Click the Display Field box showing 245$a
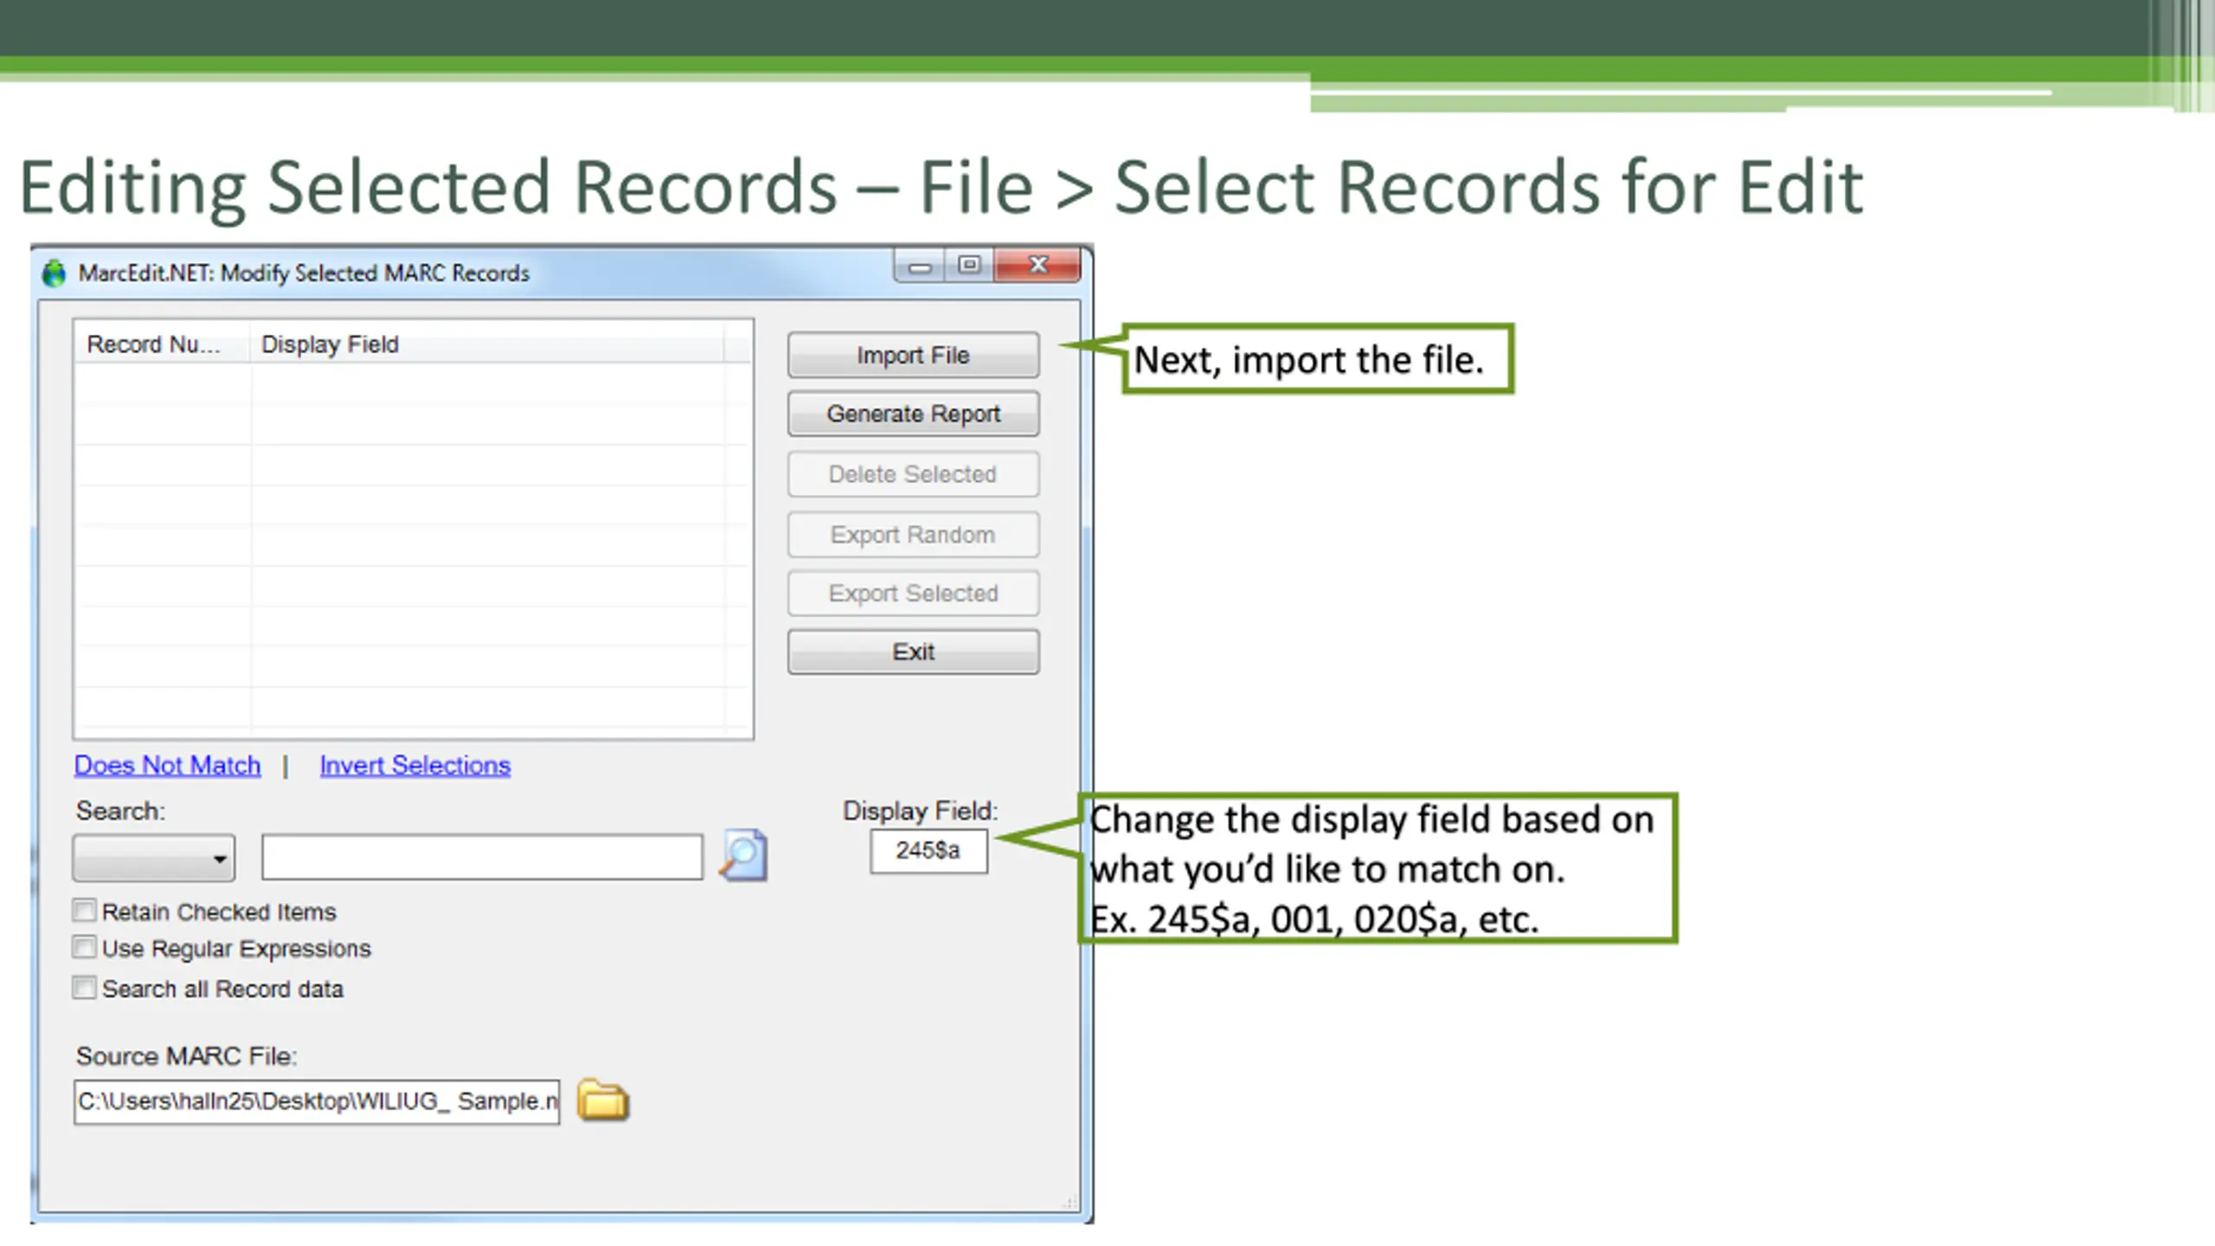The width and height of the screenshot is (2215, 1246). coord(928,851)
